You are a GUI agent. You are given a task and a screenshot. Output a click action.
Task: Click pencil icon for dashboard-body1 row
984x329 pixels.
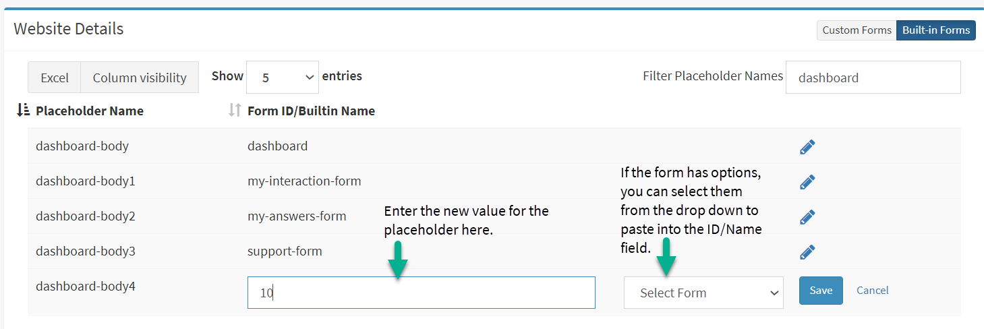[807, 181]
